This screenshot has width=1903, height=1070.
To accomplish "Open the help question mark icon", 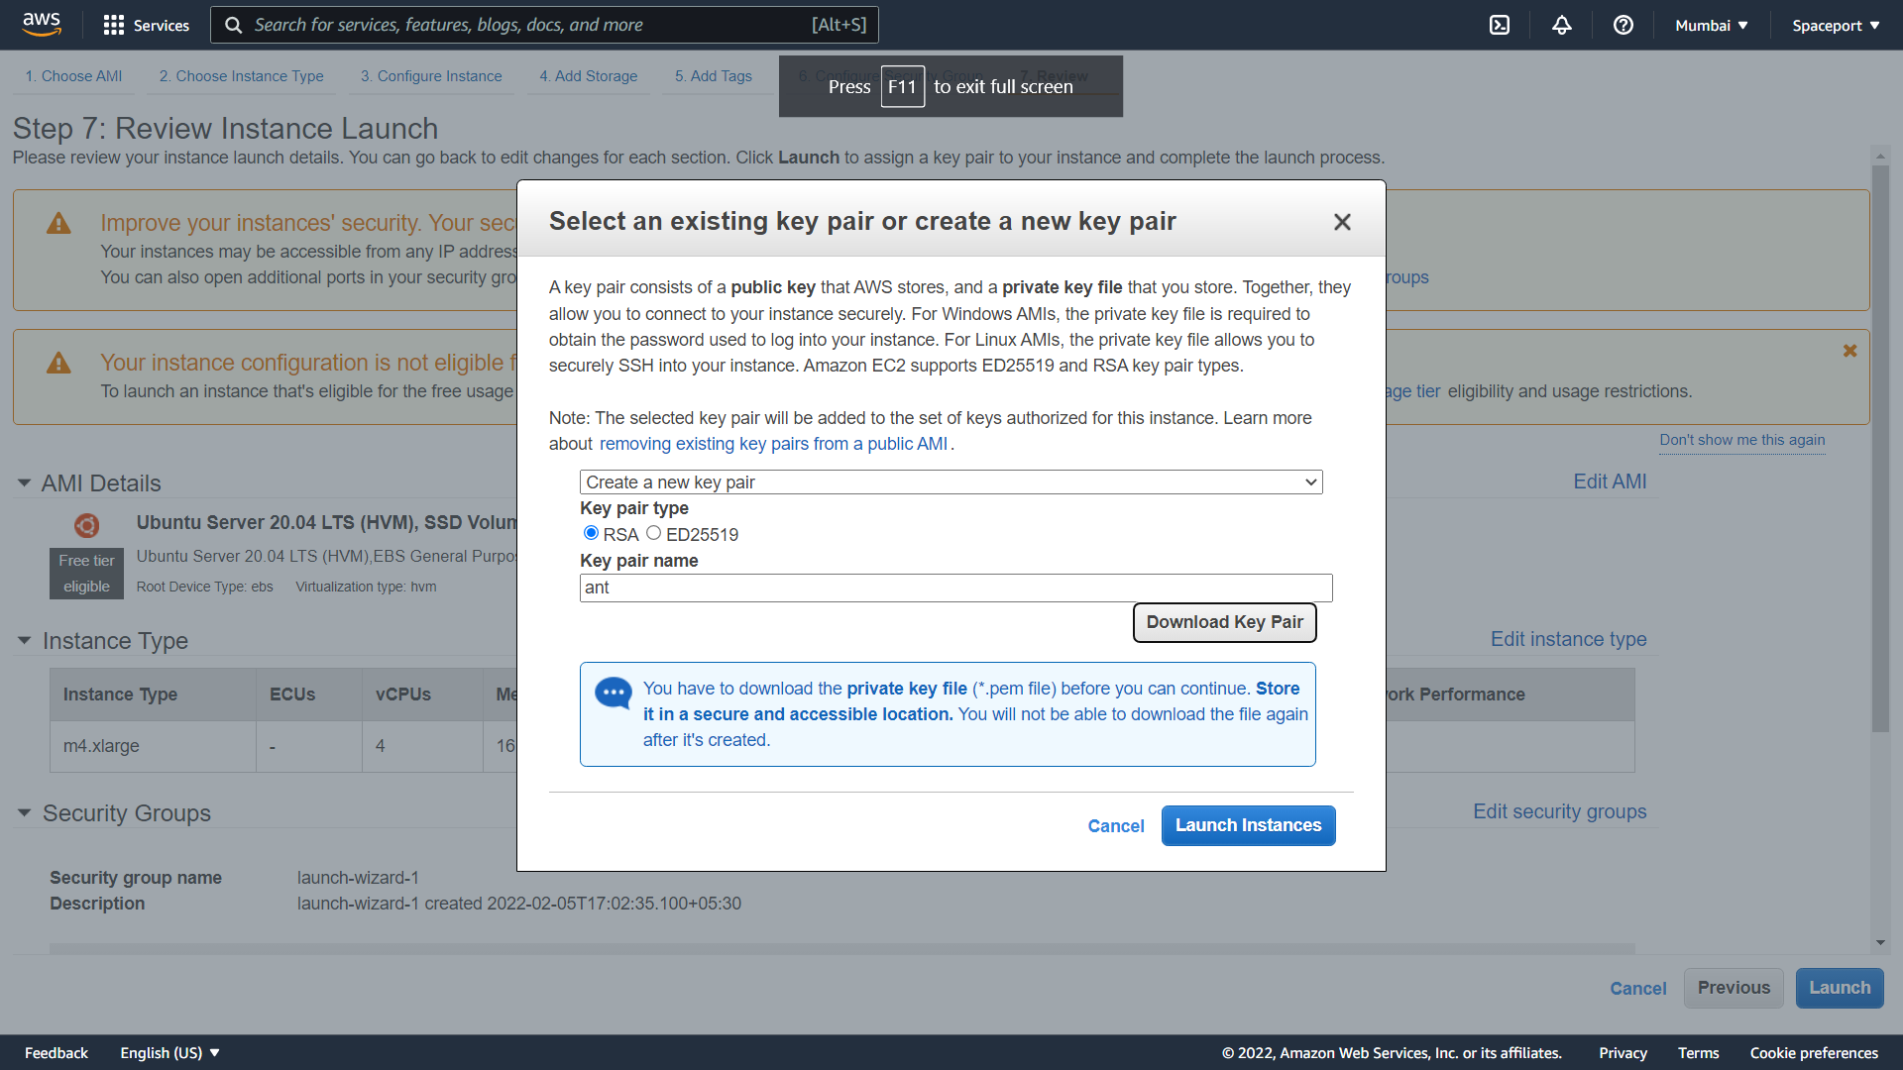I will 1623,25.
